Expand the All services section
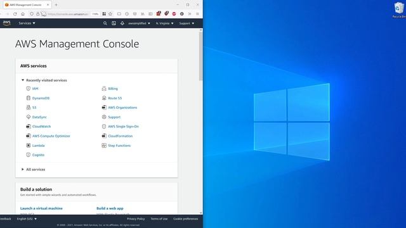This screenshot has height=228, width=406. (33, 169)
